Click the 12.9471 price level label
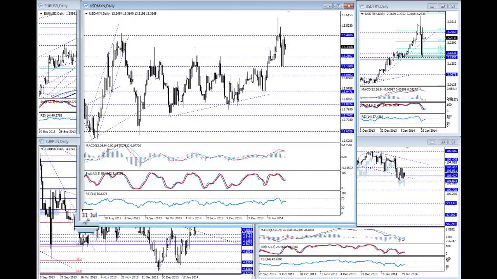Screen dimensions: 497x279 [x=347, y=92]
